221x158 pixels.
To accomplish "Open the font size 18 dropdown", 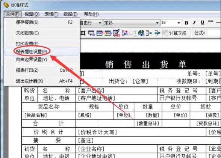I will pyautogui.click(x=179, y=23).
